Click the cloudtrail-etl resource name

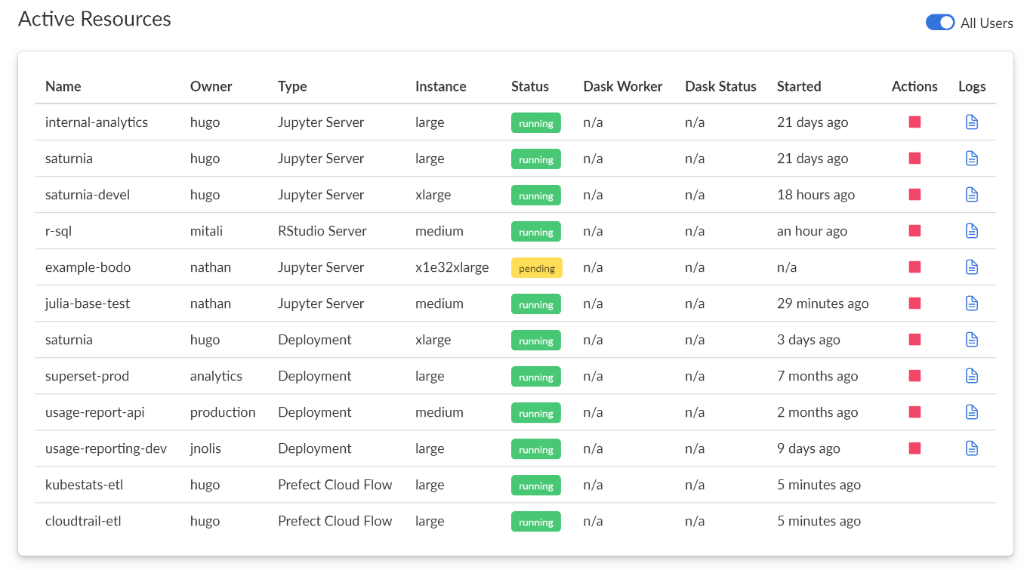(83, 521)
